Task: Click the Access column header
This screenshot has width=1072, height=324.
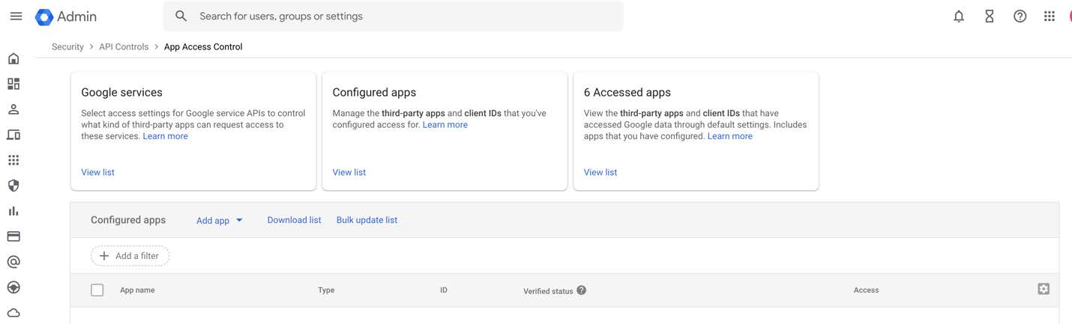Action: tap(866, 290)
